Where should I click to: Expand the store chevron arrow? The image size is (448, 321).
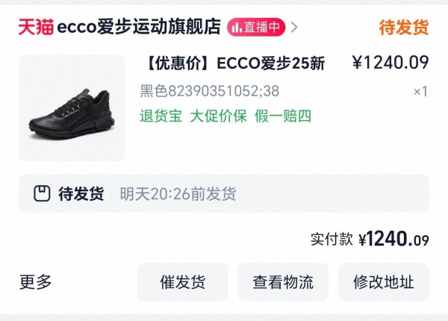click(294, 28)
